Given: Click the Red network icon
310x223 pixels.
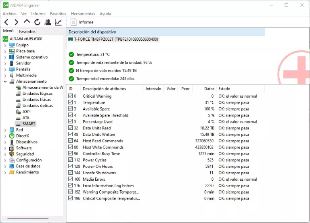Looking at the screenshot, I should (x=12, y=130).
